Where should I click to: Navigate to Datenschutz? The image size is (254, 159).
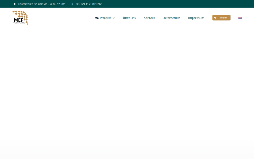coord(171,18)
